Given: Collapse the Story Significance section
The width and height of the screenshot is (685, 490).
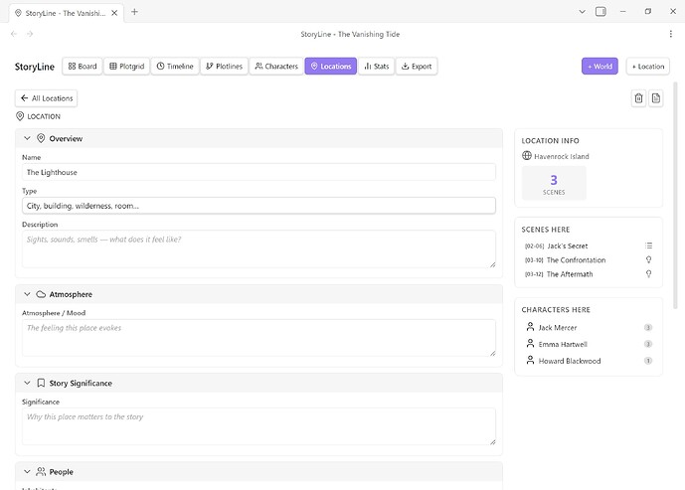Looking at the screenshot, I should pyautogui.click(x=27, y=383).
